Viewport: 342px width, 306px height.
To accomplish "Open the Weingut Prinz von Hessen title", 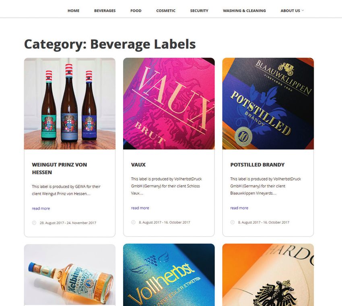I will tap(59, 169).
